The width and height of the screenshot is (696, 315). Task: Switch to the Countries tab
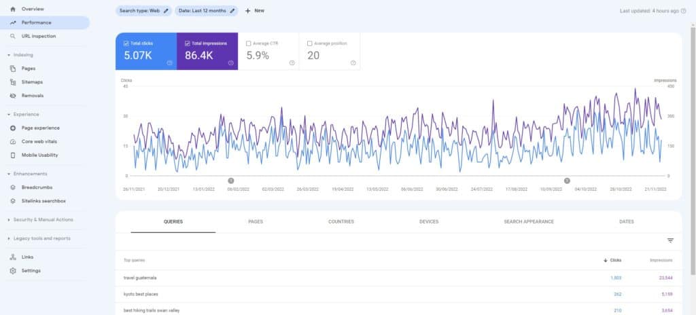pyautogui.click(x=341, y=222)
